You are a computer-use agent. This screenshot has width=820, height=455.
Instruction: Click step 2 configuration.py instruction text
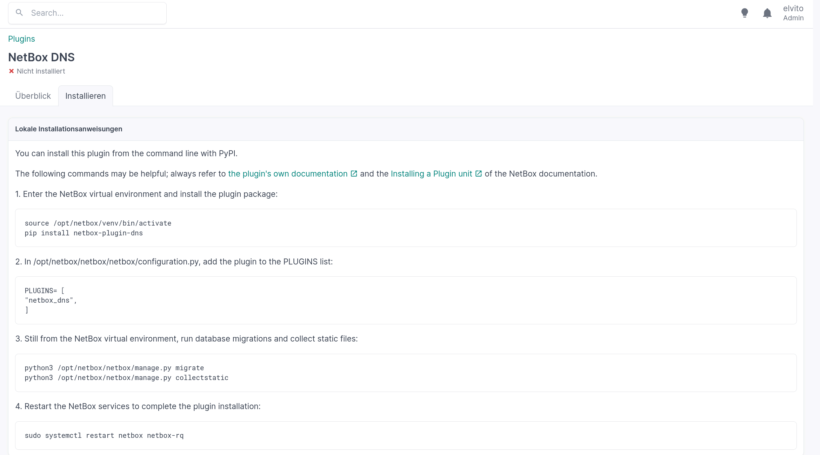(174, 262)
